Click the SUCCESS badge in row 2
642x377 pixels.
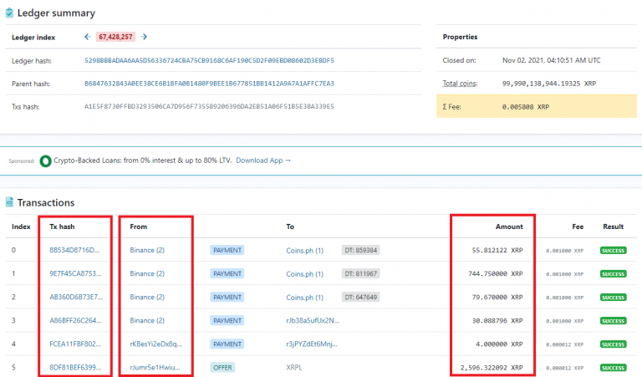(x=613, y=297)
